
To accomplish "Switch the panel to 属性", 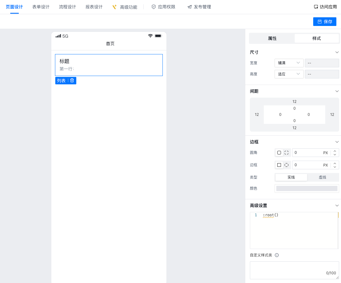I will click(272, 38).
